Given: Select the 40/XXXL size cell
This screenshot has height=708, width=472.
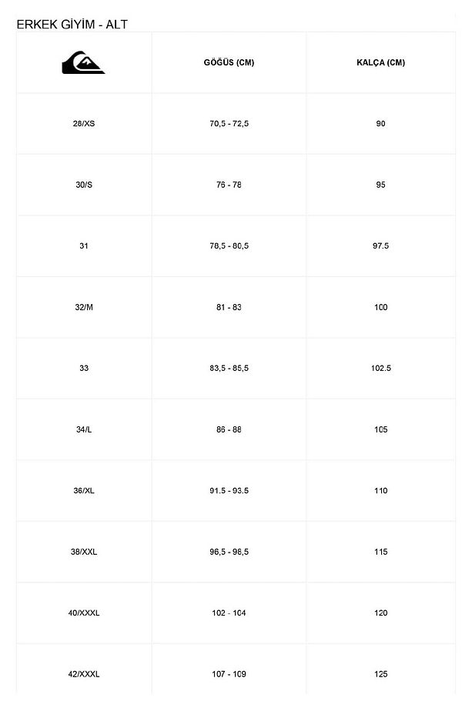Looking at the screenshot, I should pyautogui.click(x=84, y=613).
